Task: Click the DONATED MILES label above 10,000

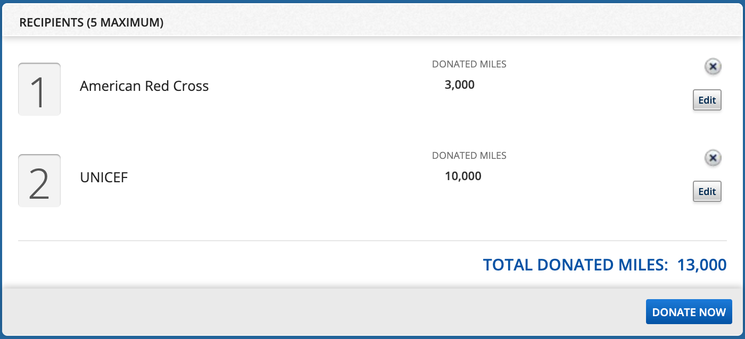Action: click(469, 155)
